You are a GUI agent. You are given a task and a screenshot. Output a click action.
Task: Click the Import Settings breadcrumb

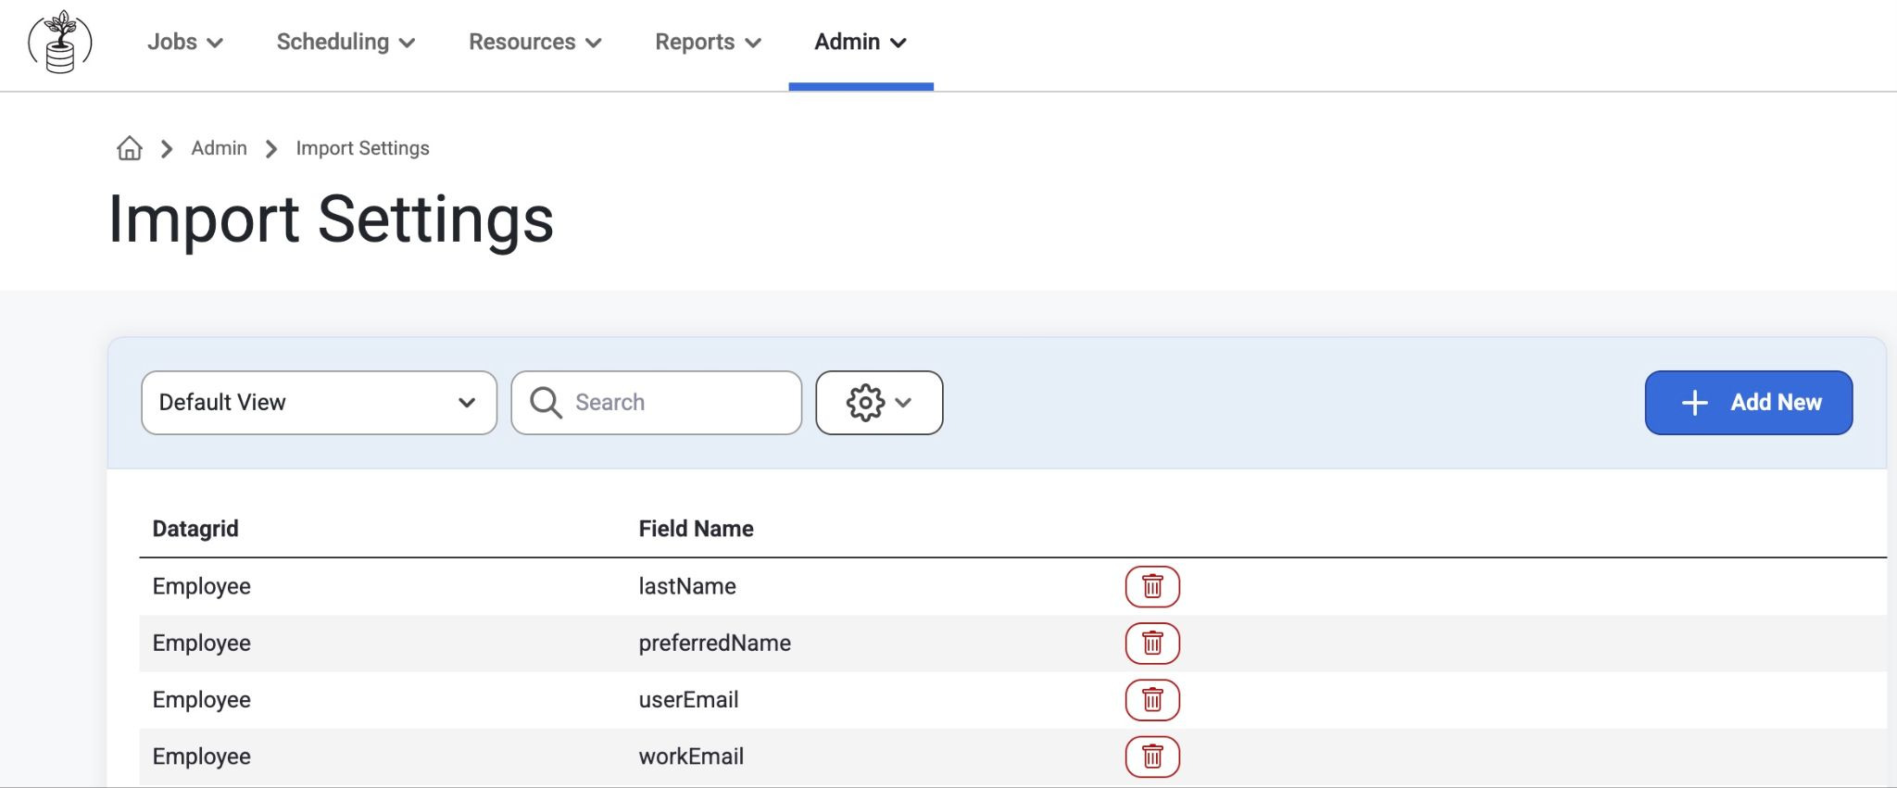coord(363,148)
